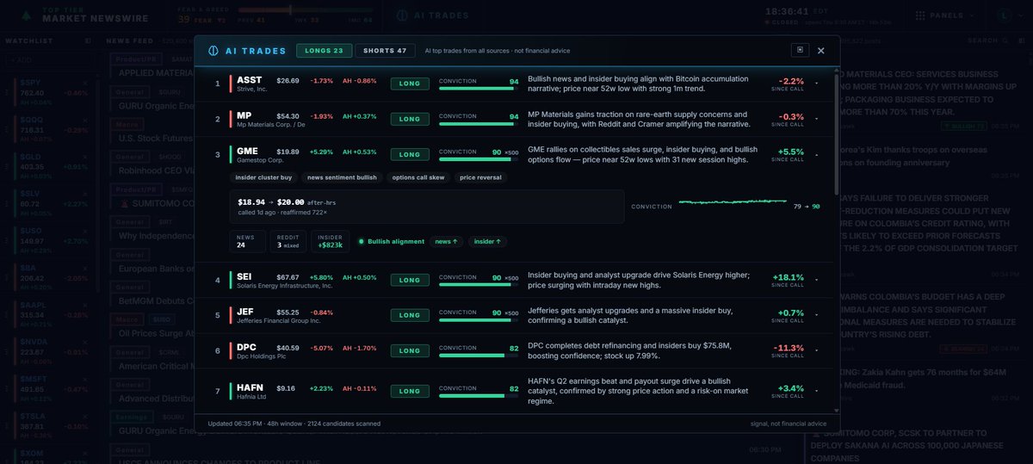
Task: Click the LONG badge on the HAFN row
Action: [410, 392]
